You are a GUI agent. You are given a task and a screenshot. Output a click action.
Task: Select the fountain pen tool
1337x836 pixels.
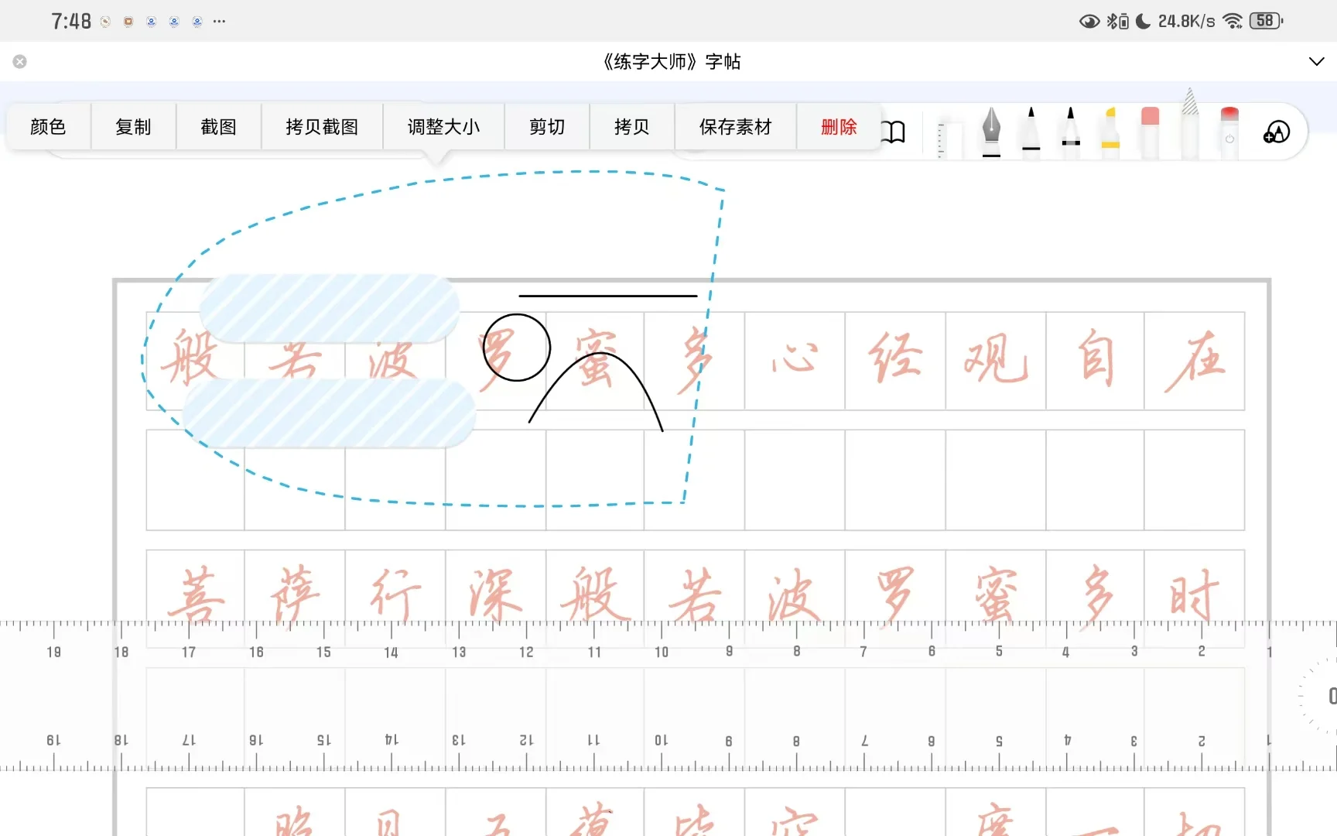point(991,132)
